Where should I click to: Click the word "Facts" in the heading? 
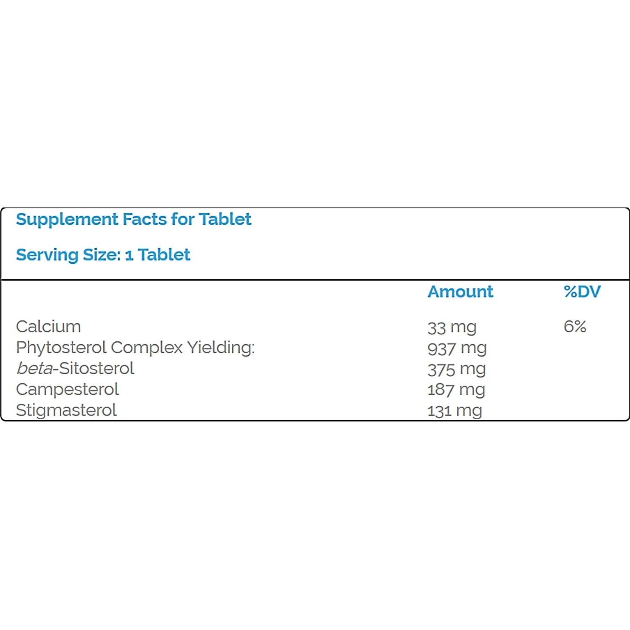coord(144,220)
